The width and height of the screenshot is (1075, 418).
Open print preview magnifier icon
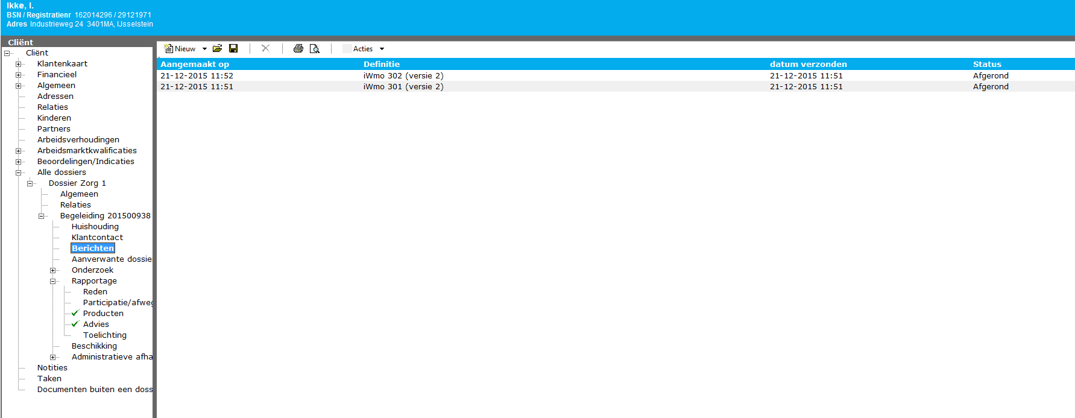[x=314, y=49]
